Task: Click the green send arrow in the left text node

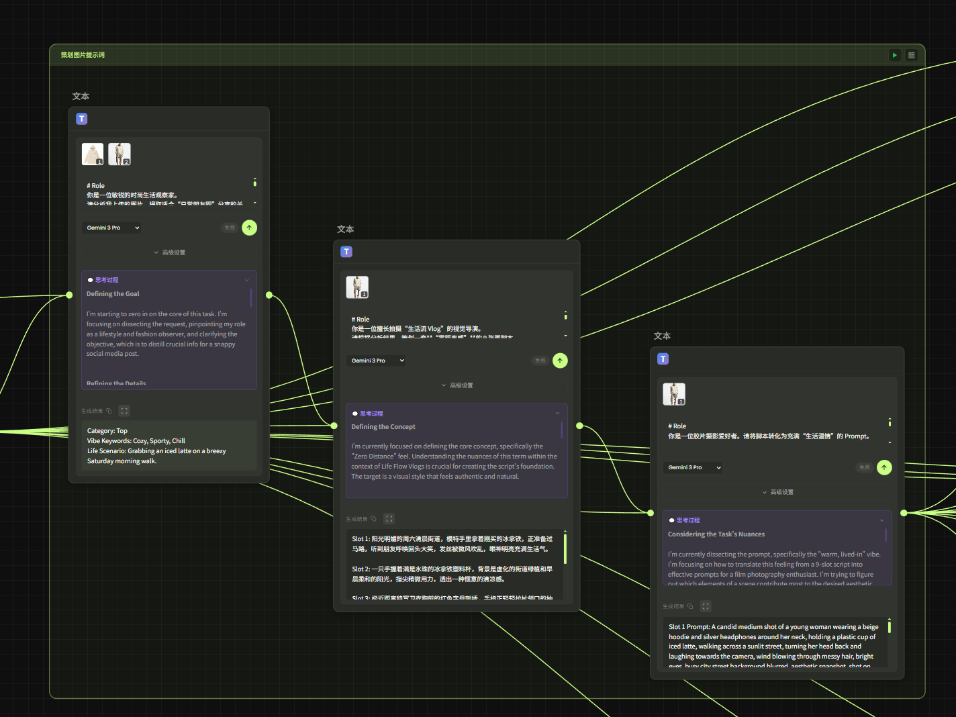Action: [249, 228]
